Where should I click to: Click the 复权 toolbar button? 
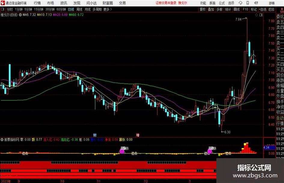click(x=203, y=9)
